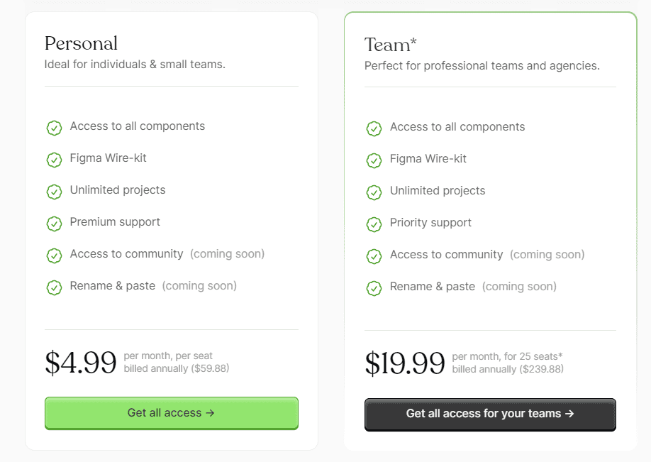Click the checkmark icon next to Figma Wire-kit in Personal plan
The image size is (651, 462).
coord(55,160)
